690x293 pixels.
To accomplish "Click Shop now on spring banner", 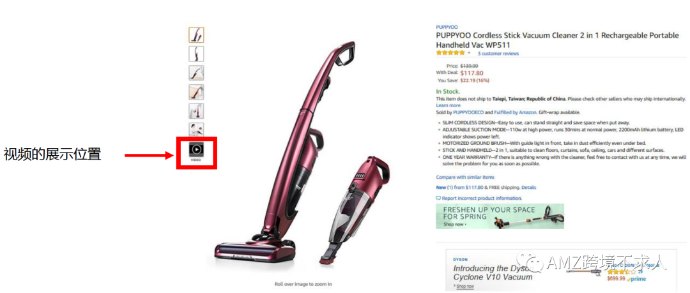I will 454,224.
